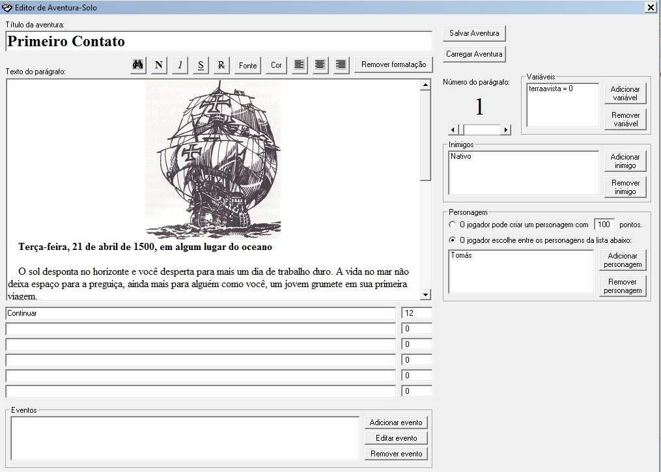Click Remover evento button
The height and width of the screenshot is (472, 661).
[396, 454]
